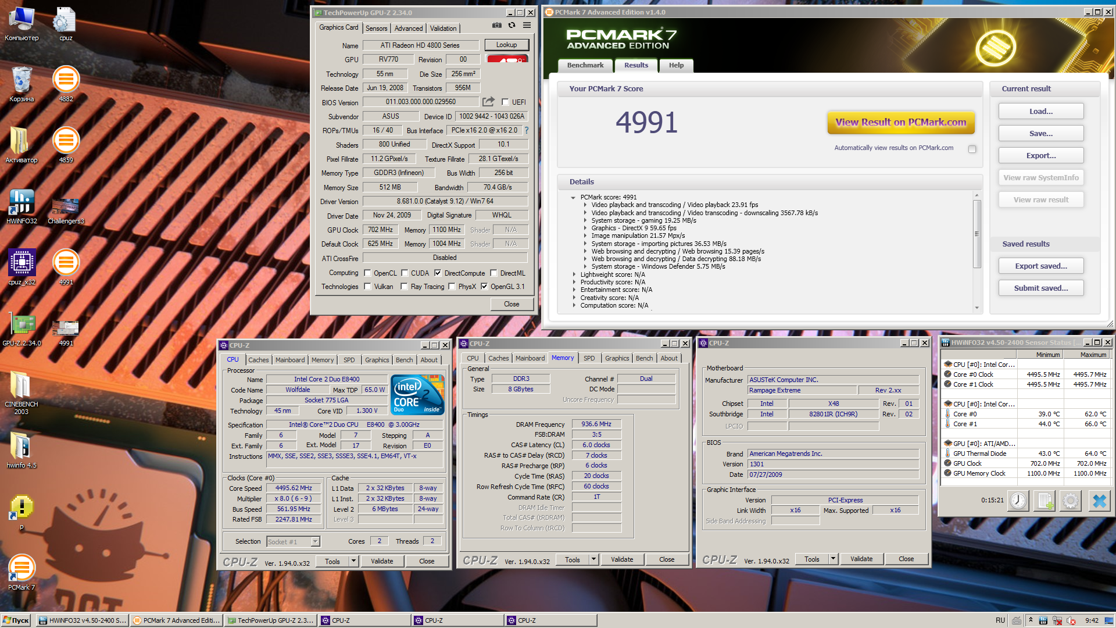Screen dimensions: 1116x628
Task: Open Tools dropdown arrow in CPU-Z Memory window
Action: pyautogui.click(x=593, y=559)
